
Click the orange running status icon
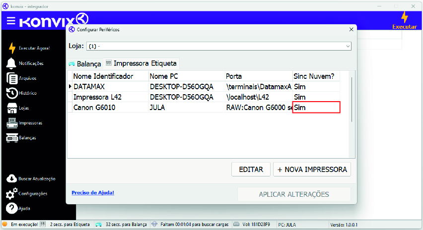(x=5, y=224)
